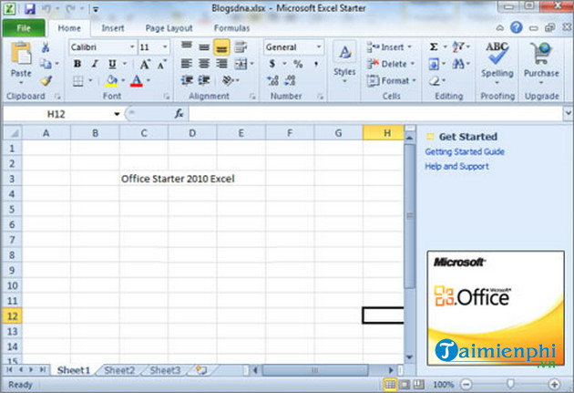Toggle highlighted Bottom Align button
The width and height of the screenshot is (574, 393).
(221, 47)
